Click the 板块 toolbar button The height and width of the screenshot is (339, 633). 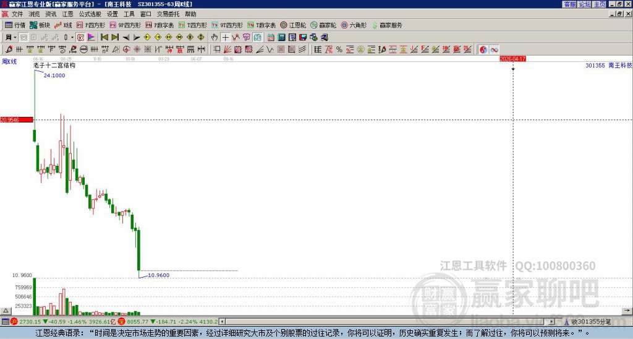click(x=40, y=25)
